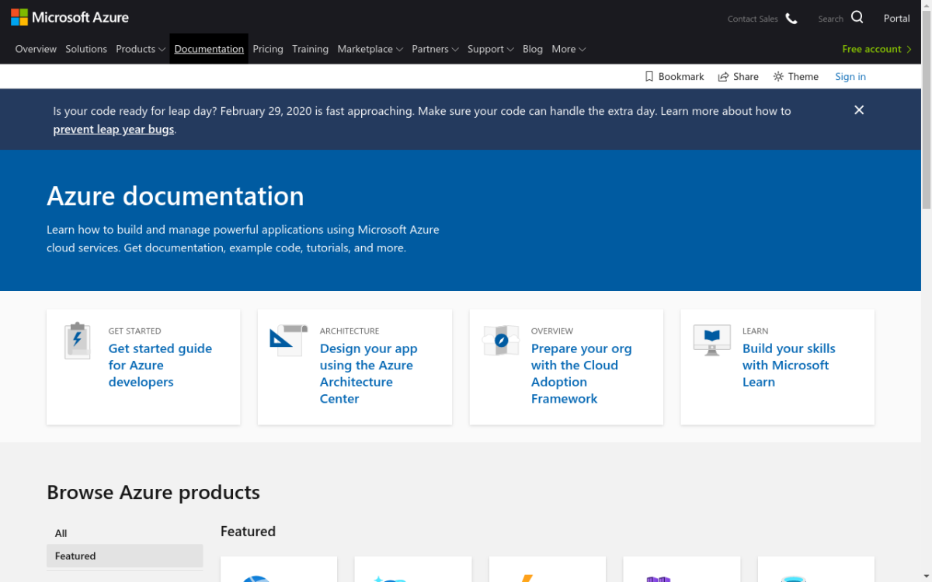Click the Contact Sales phone icon

click(x=791, y=19)
